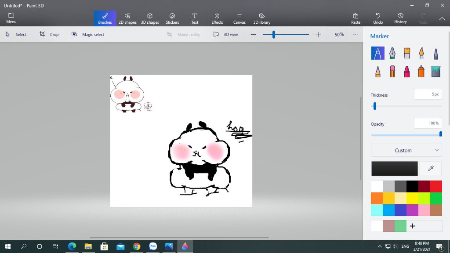Viewport: 450px width, 253px height.
Task: Open Windows taskbar search
Action: pyautogui.click(x=24, y=246)
